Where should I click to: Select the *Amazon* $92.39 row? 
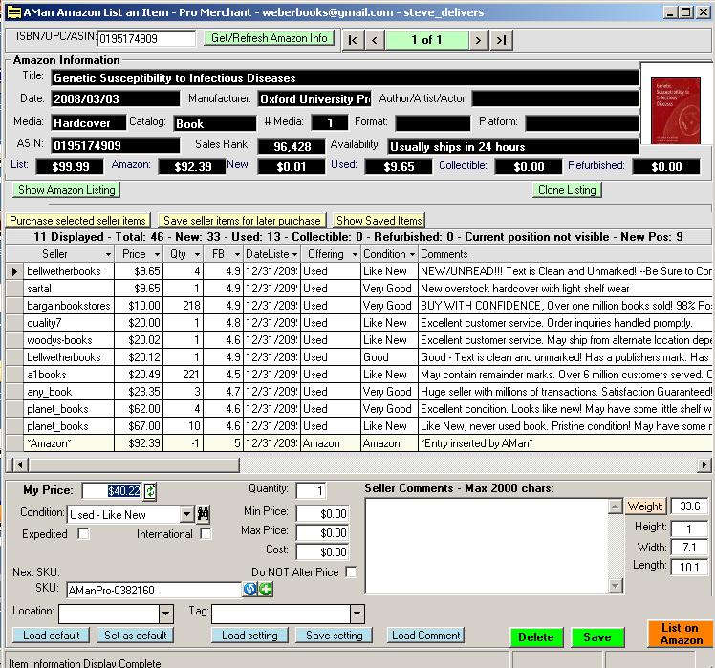pos(359,443)
